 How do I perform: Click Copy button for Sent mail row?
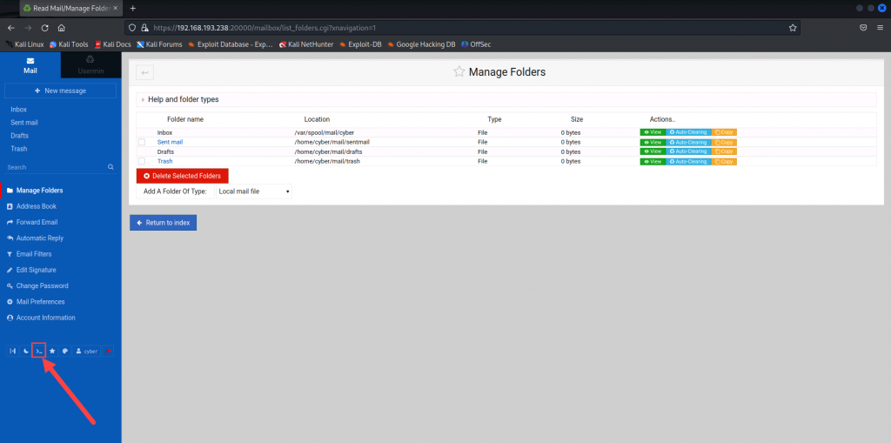click(724, 142)
